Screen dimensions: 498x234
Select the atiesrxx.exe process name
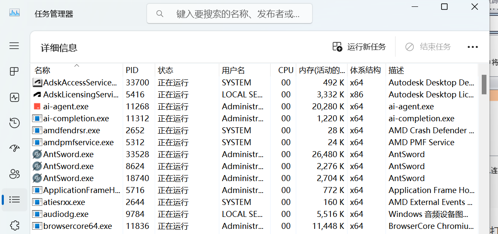tap(64, 202)
